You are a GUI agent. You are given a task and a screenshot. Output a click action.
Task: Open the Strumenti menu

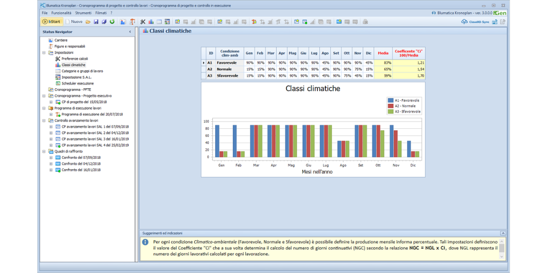(83, 13)
